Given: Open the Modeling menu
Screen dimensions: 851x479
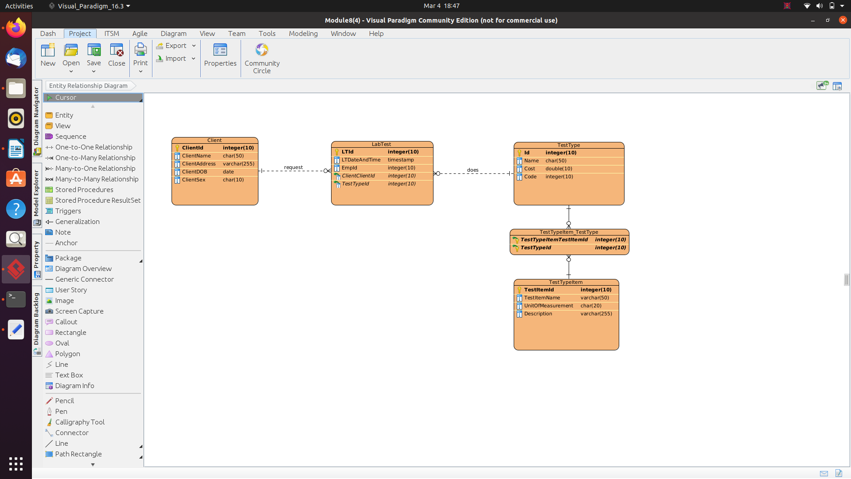Looking at the screenshot, I should tap(303, 33).
